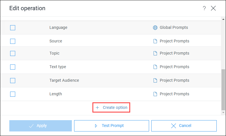Select the Text type checkbox
The image size is (226, 136).
tap(13, 67)
